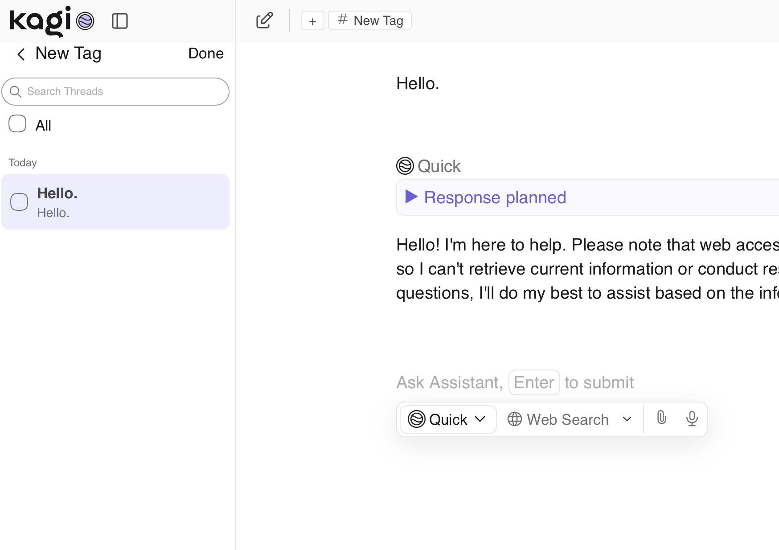Activate voice input with the microphone icon
This screenshot has height=550, width=779.
tap(692, 419)
